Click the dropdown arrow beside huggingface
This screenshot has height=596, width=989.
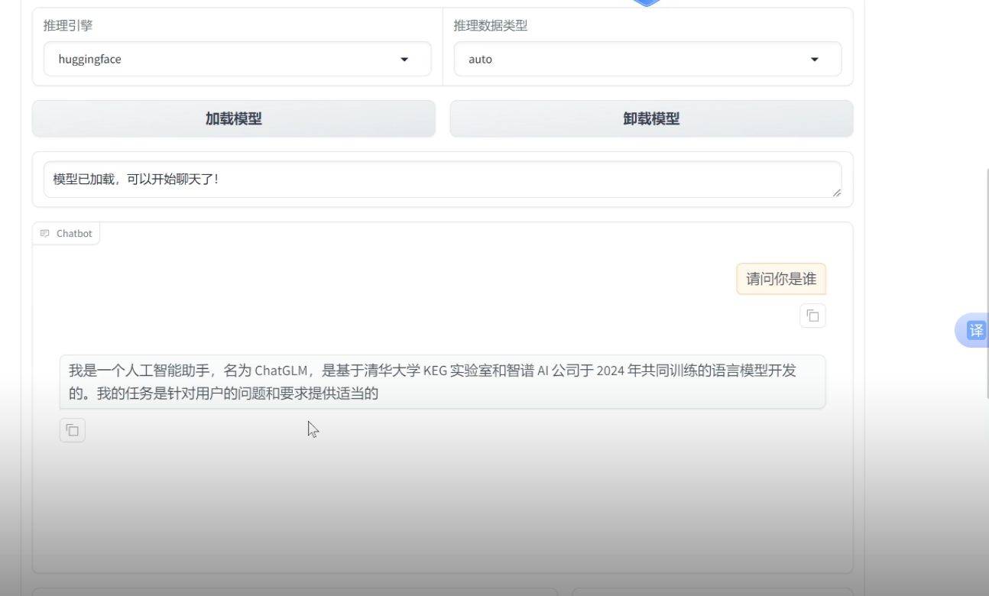[x=404, y=60]
